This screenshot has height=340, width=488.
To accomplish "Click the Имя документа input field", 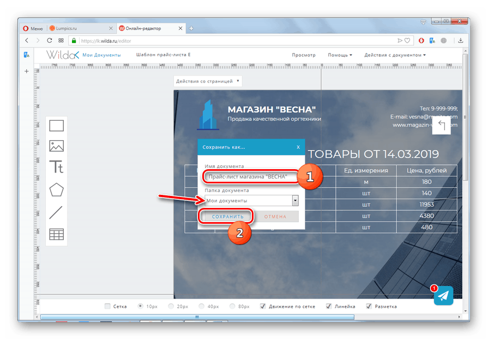I will (x=251, y=176).
